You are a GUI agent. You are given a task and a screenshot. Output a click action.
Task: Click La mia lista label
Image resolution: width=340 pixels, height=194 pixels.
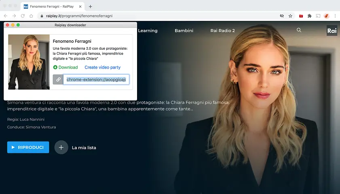(84, 148)
